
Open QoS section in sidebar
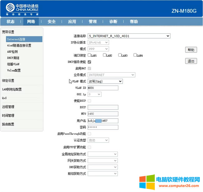pos(4,98)
